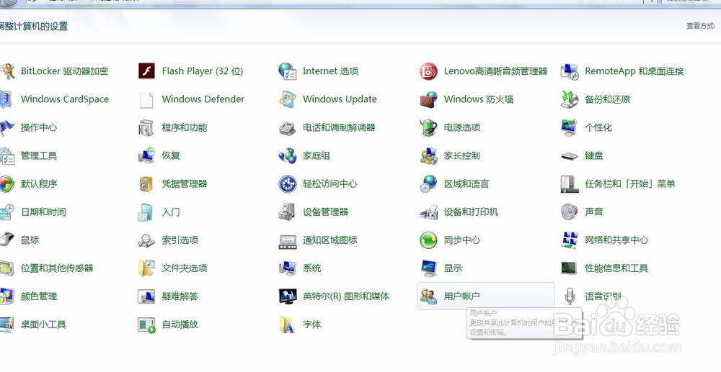Click the 管理工具 link
721x372 pixels.
tap(39, 155)
